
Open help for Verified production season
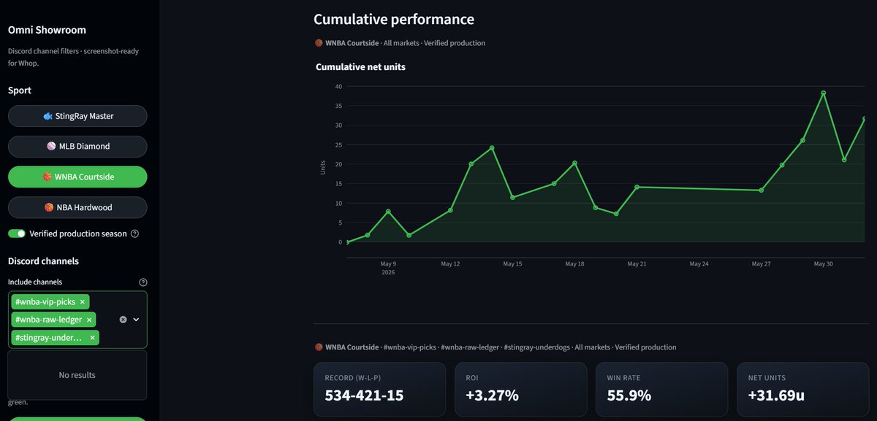pos(134,233)
